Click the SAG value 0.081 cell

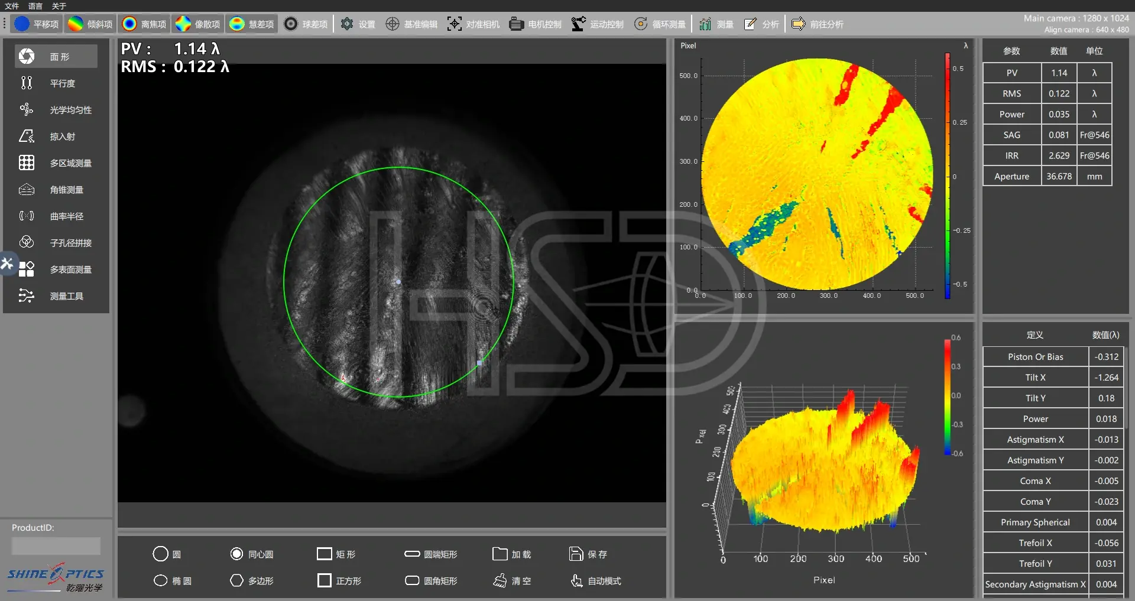coord(1059,135)
